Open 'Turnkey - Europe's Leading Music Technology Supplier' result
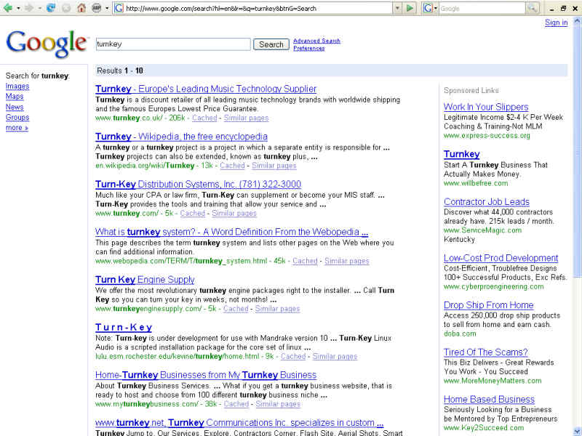 tap(206, 89)
